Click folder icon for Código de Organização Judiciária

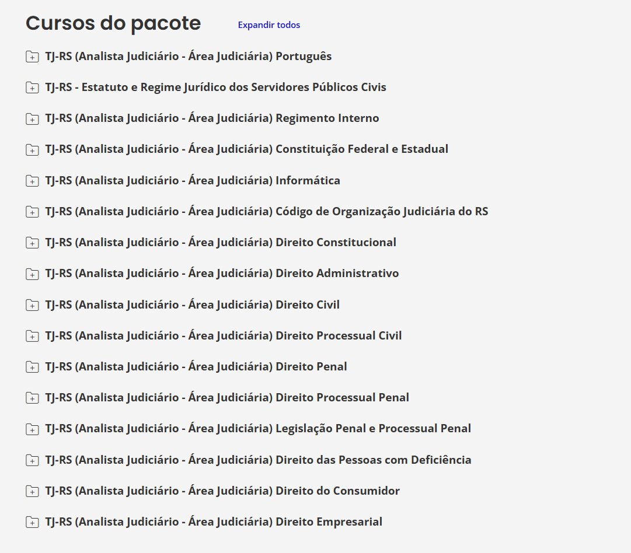(32, 212)
